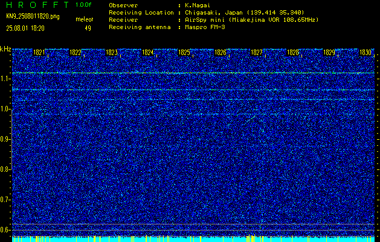This screenshot has width=380, height=242.
Task: Click the 1822 time marker
Action: 75,53
